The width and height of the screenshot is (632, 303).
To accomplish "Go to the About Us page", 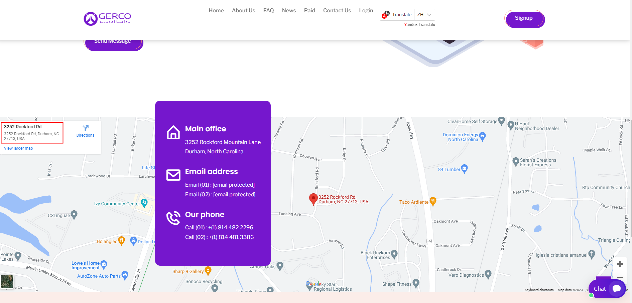I will pyautogui.click(x=243, y=11).
